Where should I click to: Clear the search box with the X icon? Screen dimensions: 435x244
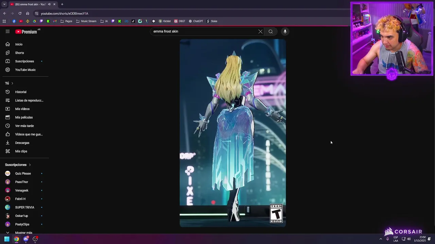click(260, 32)
